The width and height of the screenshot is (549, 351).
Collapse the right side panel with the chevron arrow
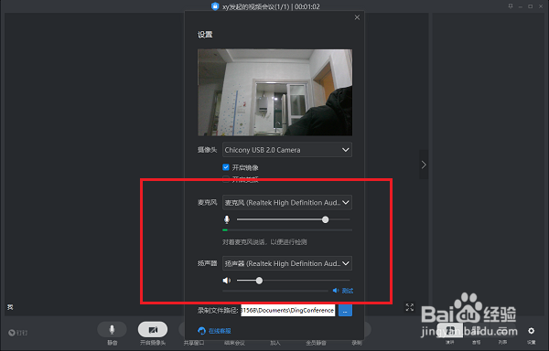click(x=424, y=165)
